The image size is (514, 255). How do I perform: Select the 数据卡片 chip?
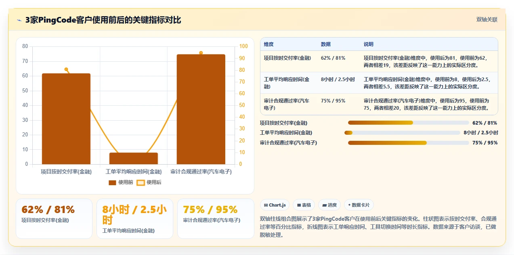coord(359,205)
